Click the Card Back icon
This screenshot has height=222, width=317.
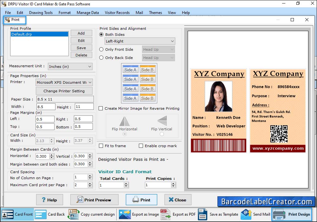pyautogui.click(x=41, y=214)
